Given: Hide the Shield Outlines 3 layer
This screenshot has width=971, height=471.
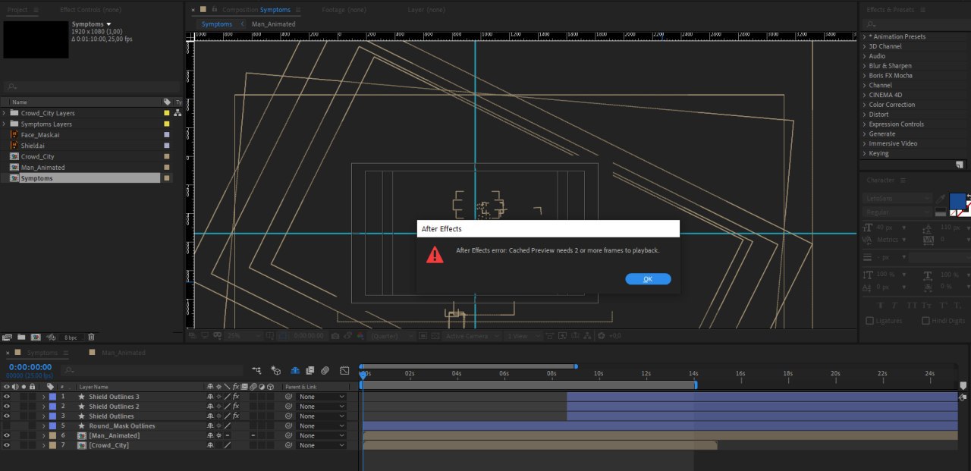Looking at the screenshot, I should pyautogui.click(x=7, y=397).
